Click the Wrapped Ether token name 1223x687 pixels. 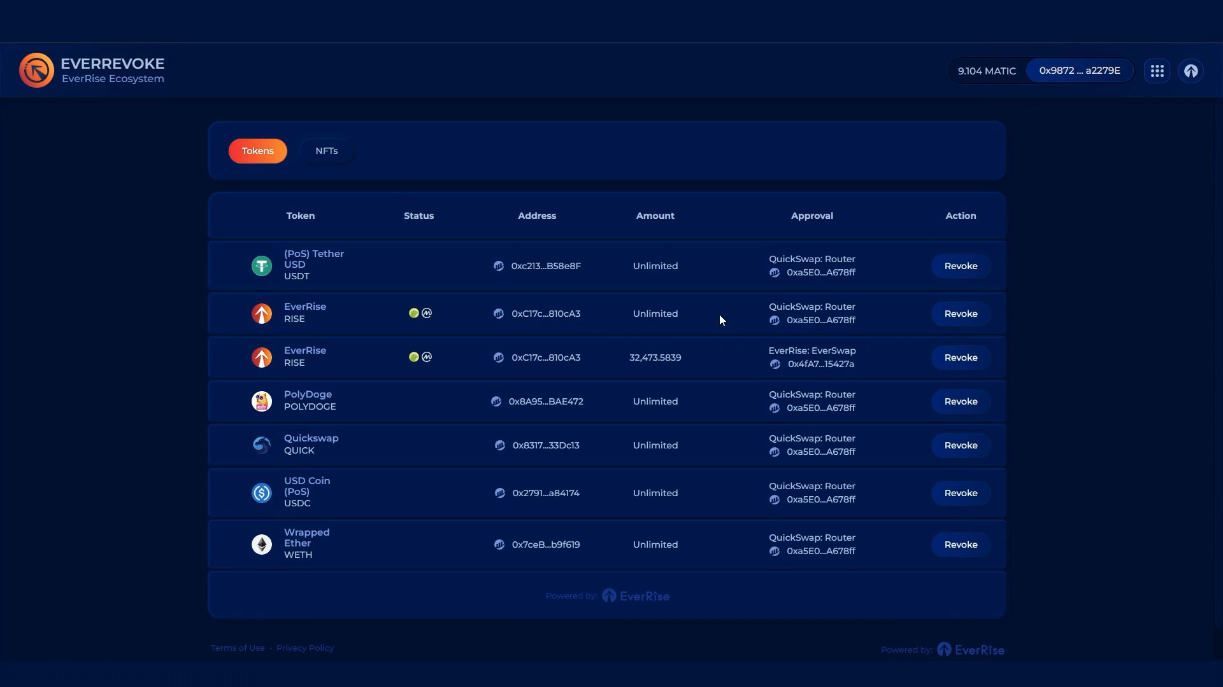pos(306,538)
